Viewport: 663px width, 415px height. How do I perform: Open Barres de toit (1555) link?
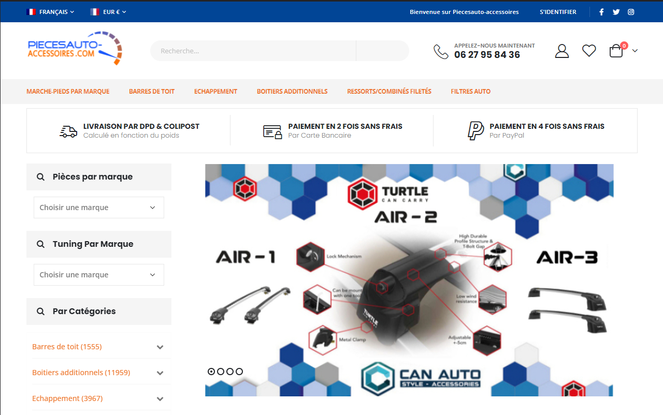click(x=67, y=347)
